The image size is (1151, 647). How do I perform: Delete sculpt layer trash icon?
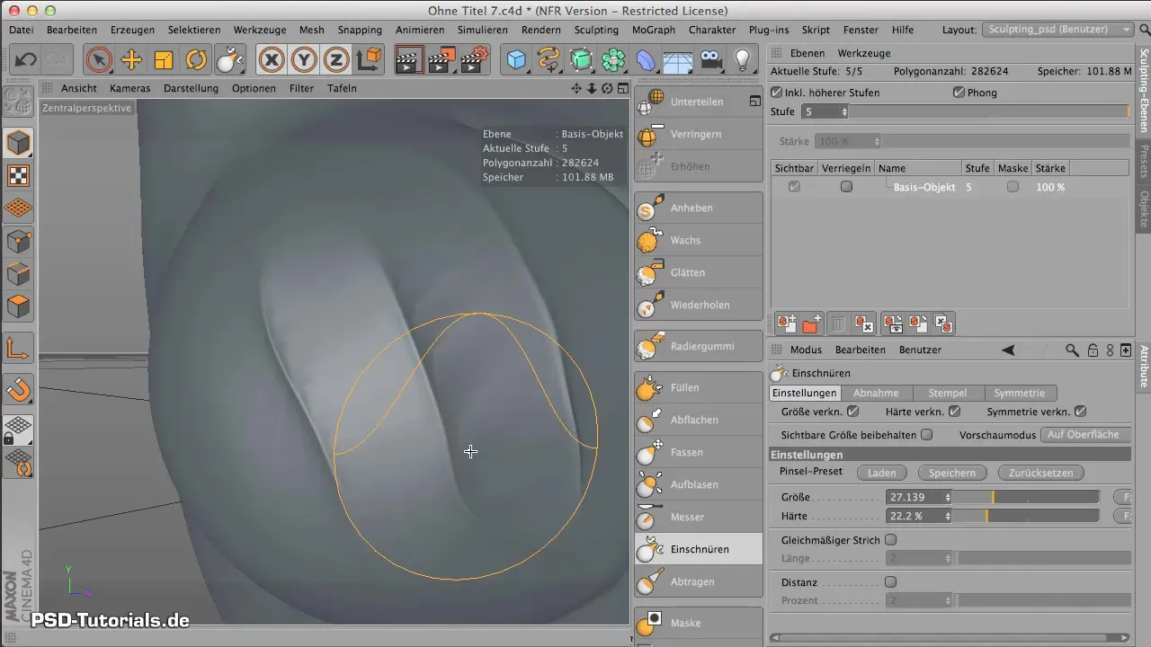pos(837,323)
